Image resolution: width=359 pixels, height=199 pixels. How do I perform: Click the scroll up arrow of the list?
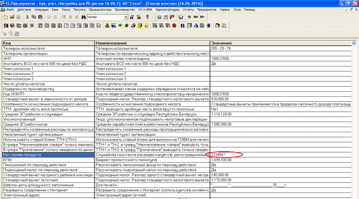pyautogui.click(x=354, y=43)
